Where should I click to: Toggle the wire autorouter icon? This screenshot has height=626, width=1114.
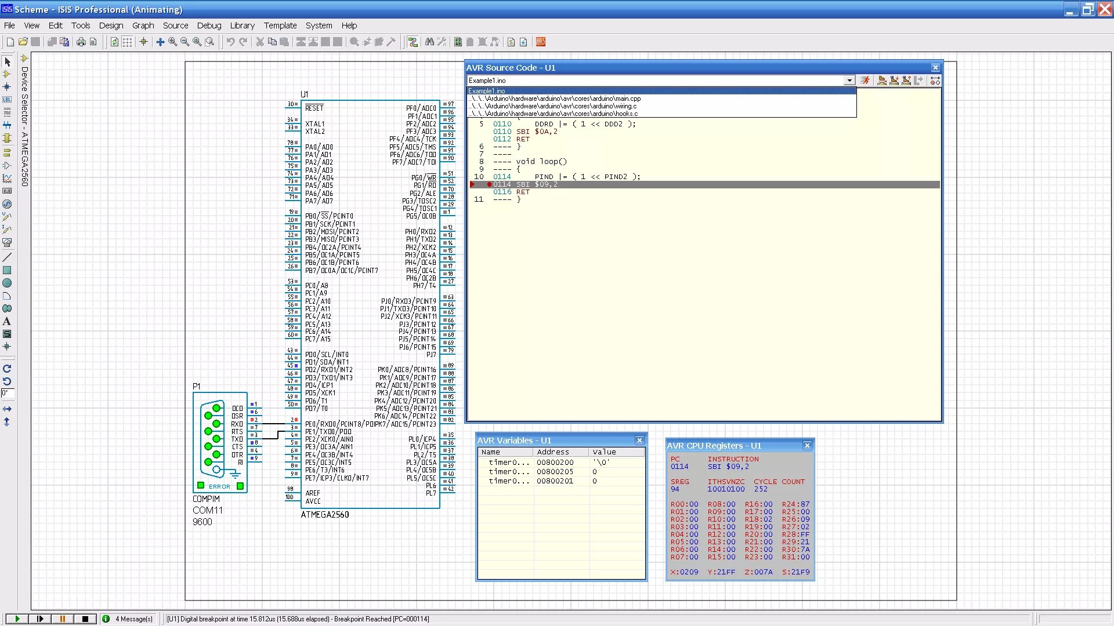413,42
